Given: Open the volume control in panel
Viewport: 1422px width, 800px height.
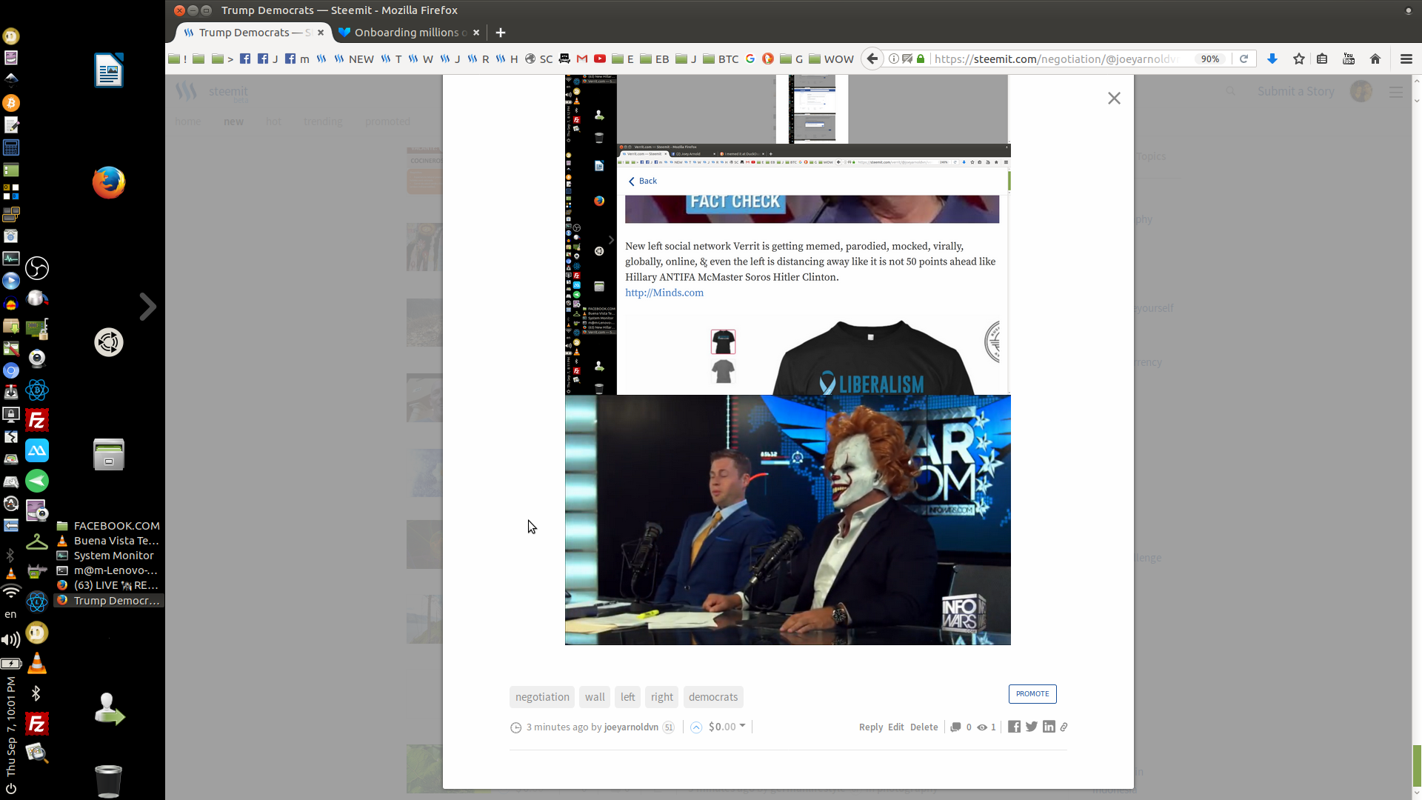Looking at the screenshot, I should click(10, 640).
